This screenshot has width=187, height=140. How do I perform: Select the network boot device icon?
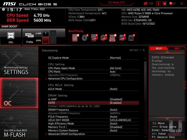132,38
